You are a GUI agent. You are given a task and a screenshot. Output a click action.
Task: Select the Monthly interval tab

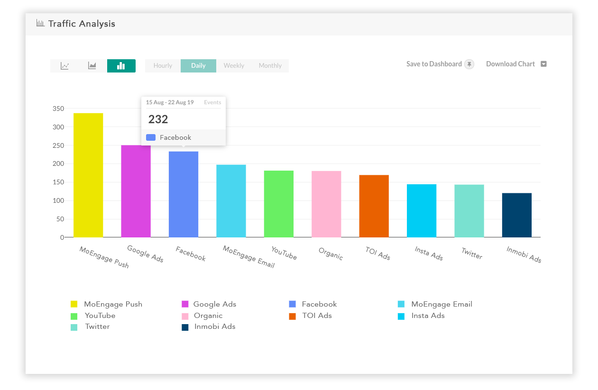[x=270, y=66]
